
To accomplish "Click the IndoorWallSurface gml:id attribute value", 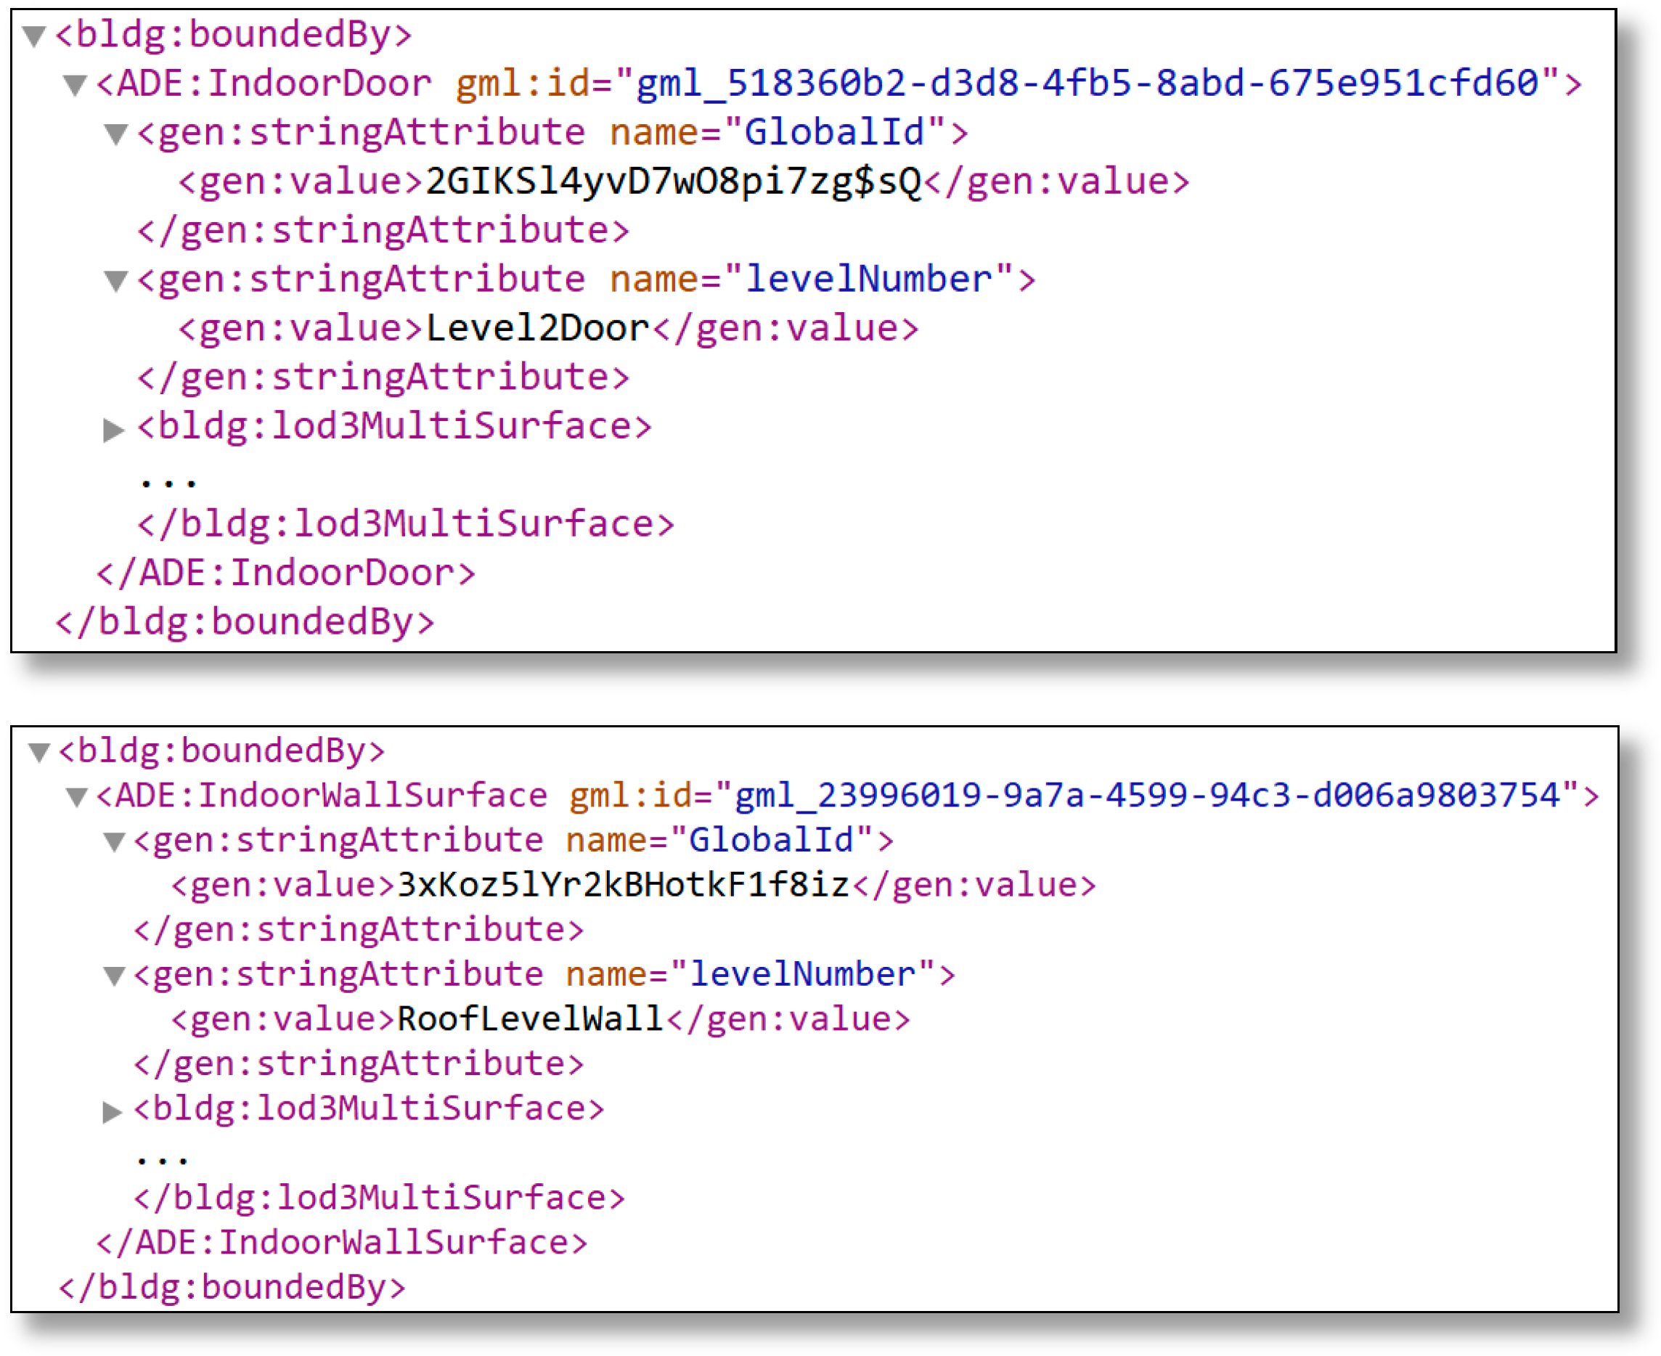I will 1147,796.
